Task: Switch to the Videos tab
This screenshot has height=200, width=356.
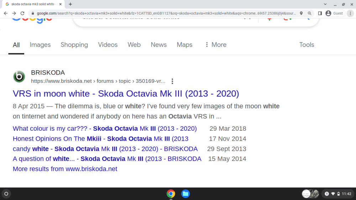Action: point(108,45)
